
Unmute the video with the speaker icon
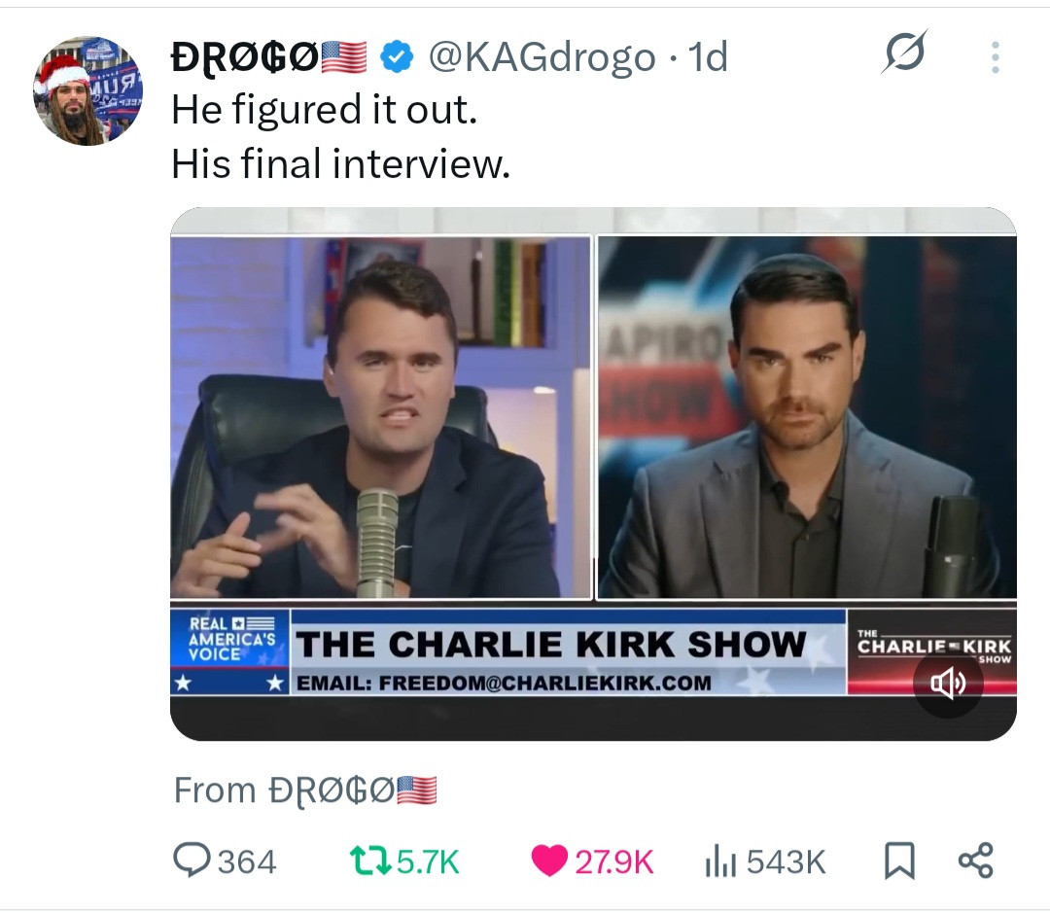(x=948, y=684)
